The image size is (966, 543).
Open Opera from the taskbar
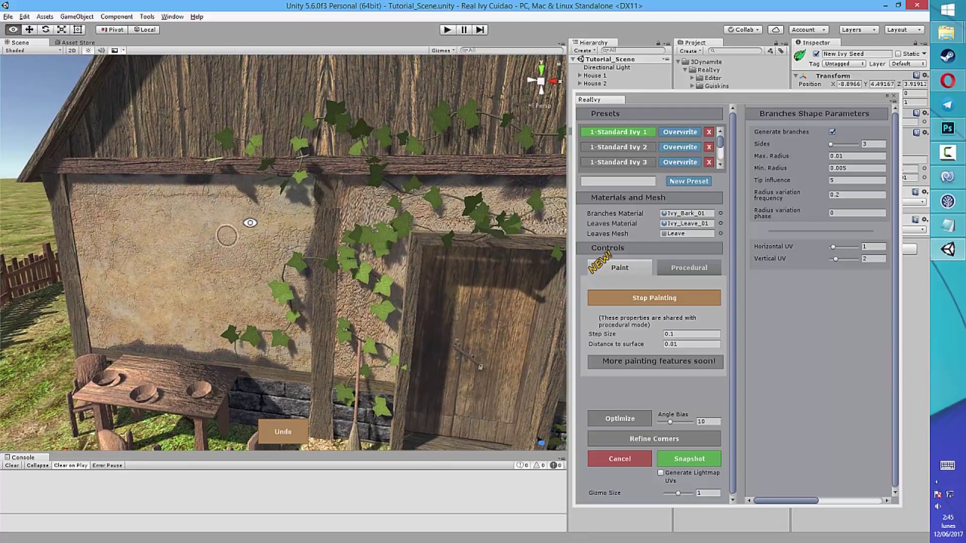click(948, 81)
